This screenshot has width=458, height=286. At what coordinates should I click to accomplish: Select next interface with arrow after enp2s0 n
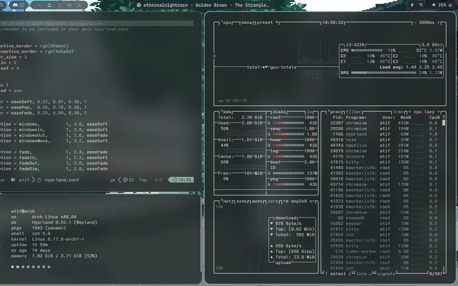[312, 201]
